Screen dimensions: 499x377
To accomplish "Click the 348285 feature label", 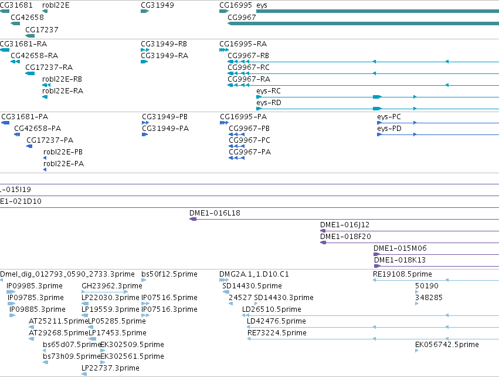I will (x=429, y=298).
